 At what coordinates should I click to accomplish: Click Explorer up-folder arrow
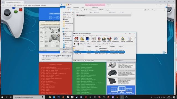click(69, 10)
